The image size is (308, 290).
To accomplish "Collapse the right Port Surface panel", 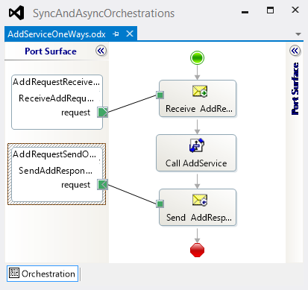I will pyautogui.click(x=295, y=51).
